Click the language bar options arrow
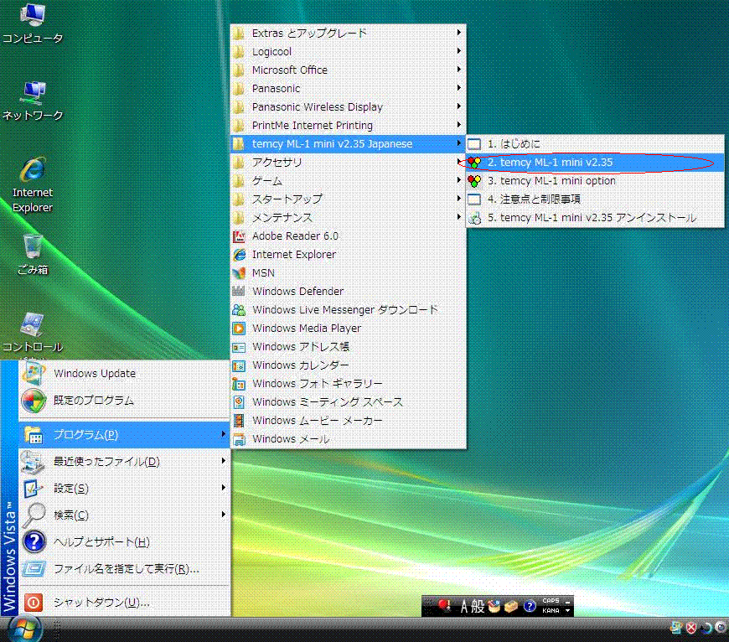The width and height of the screenshot is (729, 642). click(567, 611)
